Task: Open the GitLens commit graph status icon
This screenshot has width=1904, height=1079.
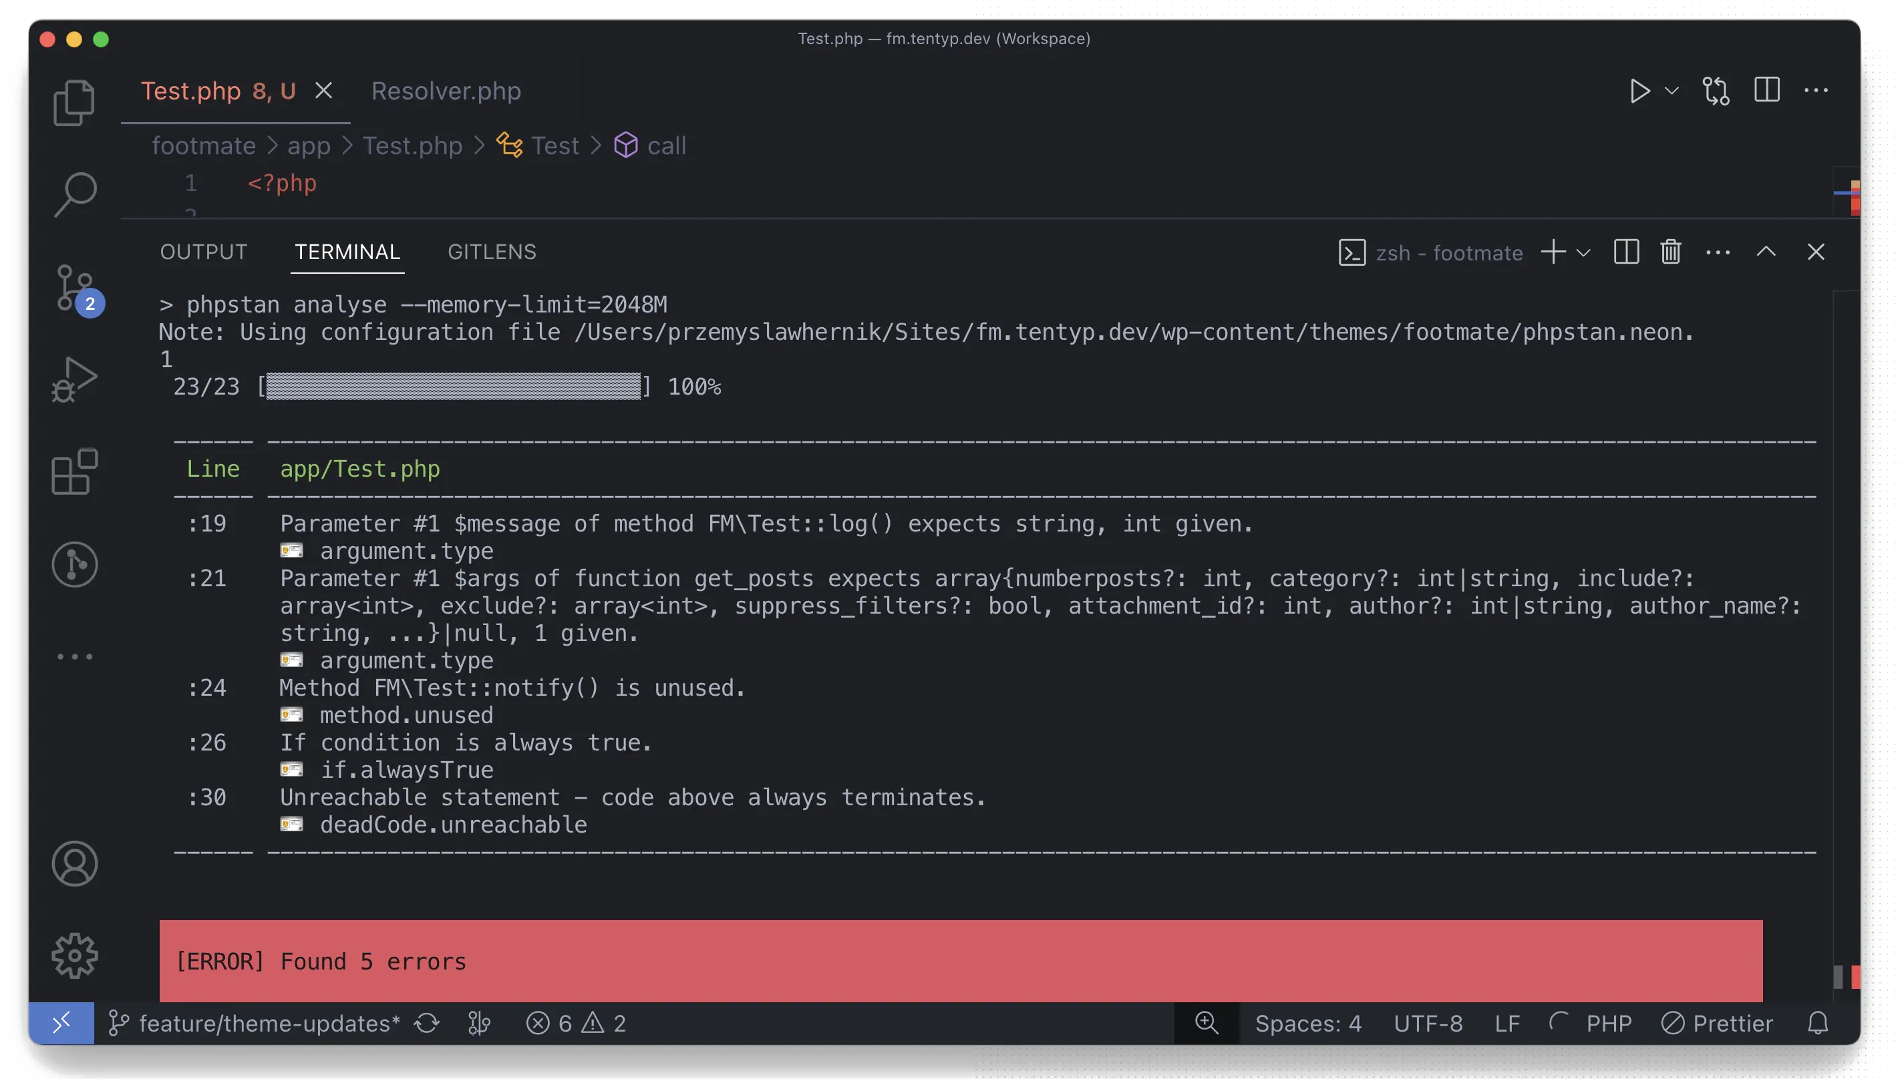Action: 479,1024
